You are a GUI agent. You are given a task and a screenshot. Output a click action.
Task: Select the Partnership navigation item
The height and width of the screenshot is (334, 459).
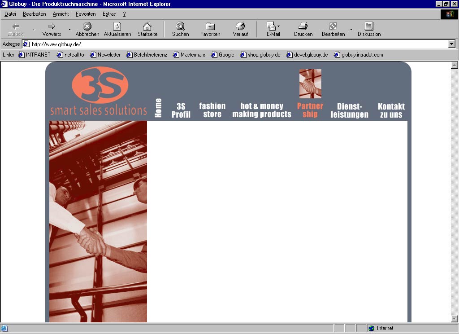click(x=310, y=110)
